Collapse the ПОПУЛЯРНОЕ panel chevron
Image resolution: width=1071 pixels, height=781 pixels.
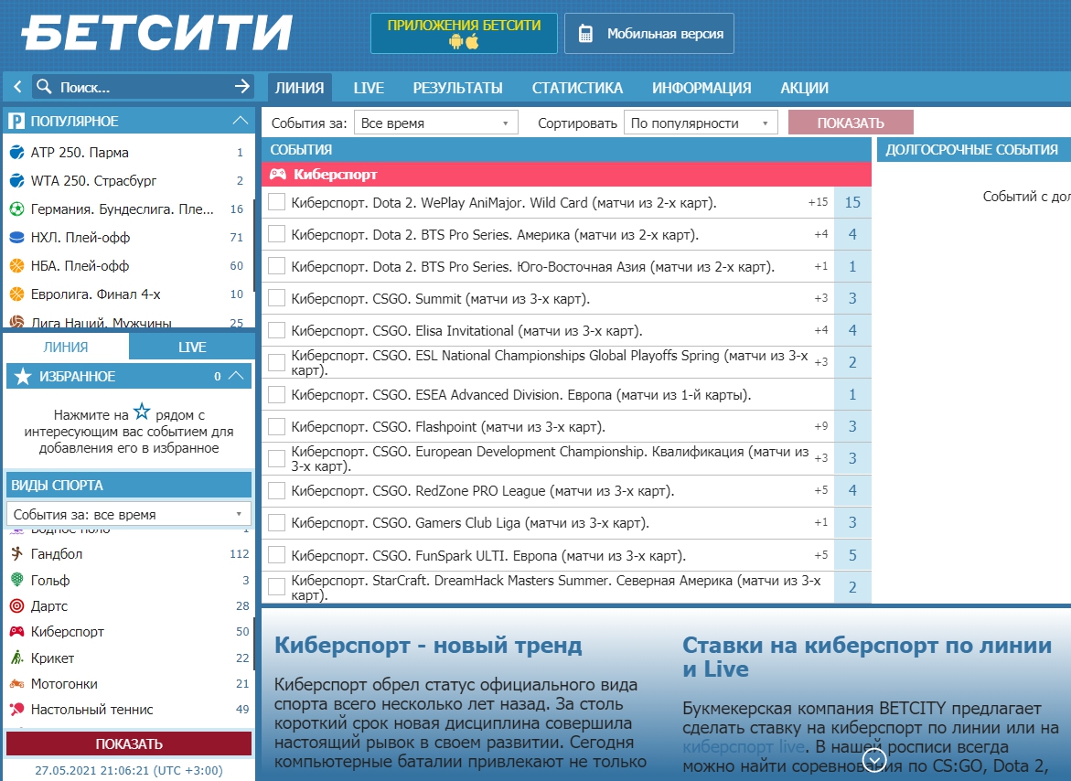[x=240, y=120]
